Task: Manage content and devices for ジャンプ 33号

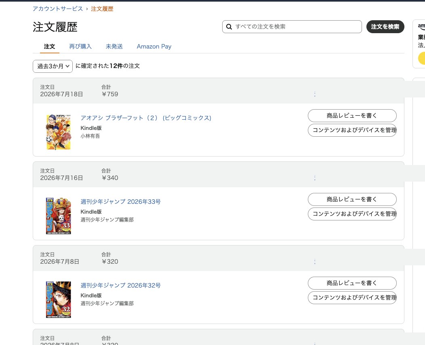Action: [x=352, y=214]
